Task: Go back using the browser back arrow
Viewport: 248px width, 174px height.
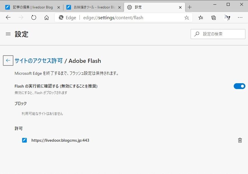Action: pyautogui.click(x=8, y=17)
